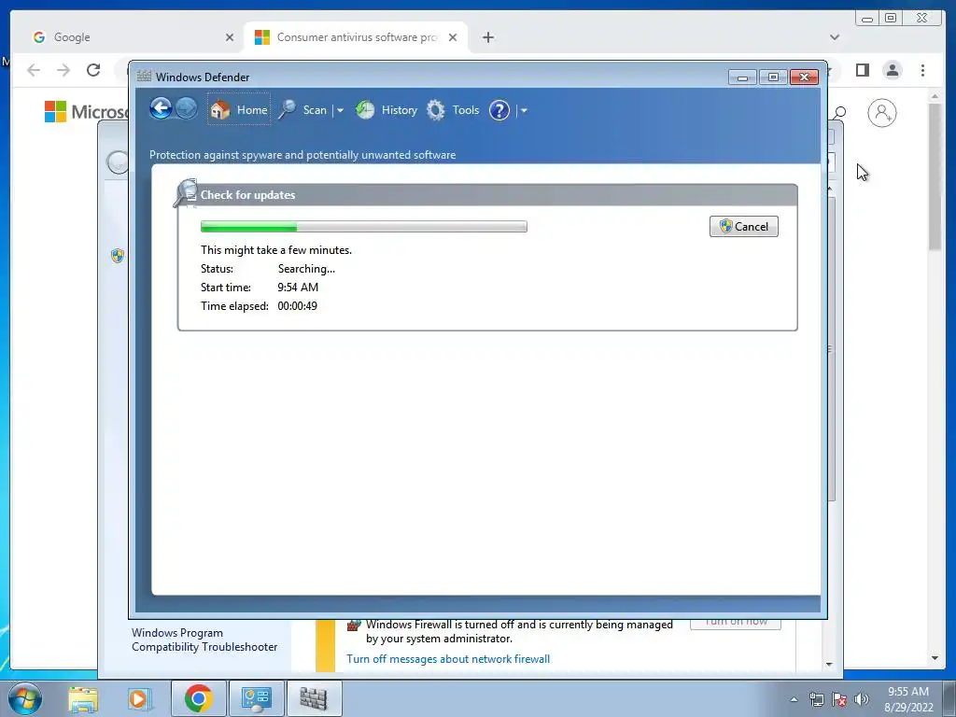Toggle Chrome side panel

[x=862, y=70]
